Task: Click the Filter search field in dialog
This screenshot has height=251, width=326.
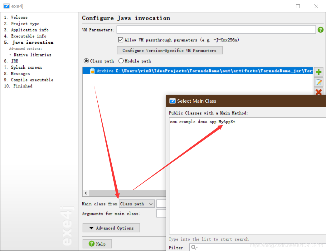Action: click(x=258, y=247)
